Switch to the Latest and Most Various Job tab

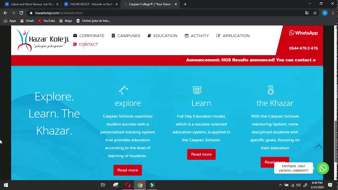tap(32, 4)
